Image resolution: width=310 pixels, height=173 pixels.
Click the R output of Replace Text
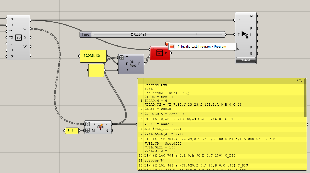pyautogui.click(x=139, y=64)
